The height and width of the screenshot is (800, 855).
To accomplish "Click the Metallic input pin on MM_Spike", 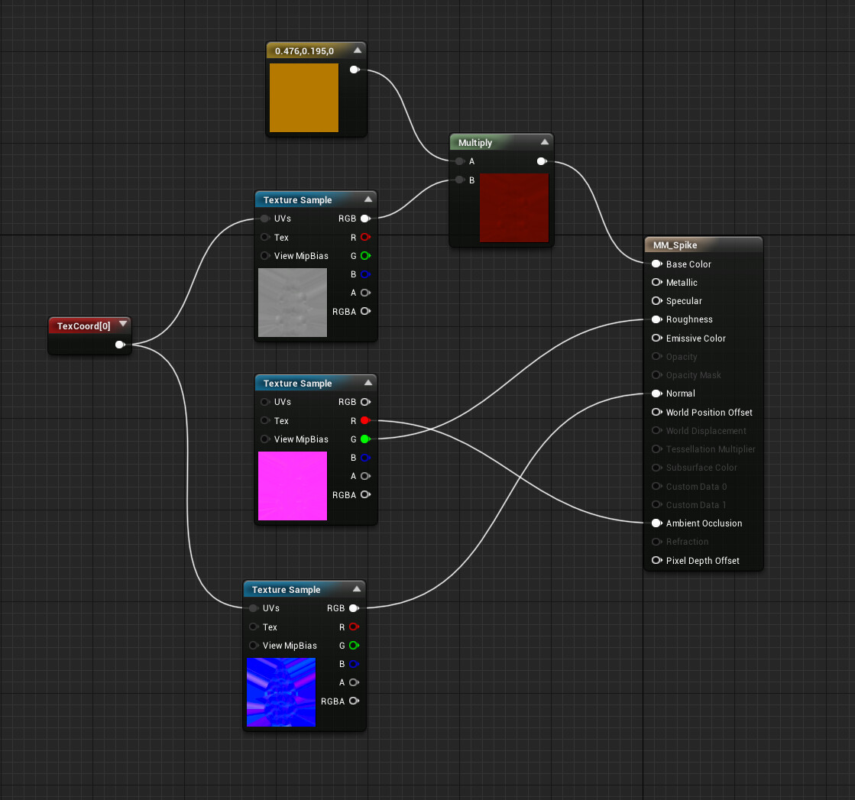I will 656,282.
